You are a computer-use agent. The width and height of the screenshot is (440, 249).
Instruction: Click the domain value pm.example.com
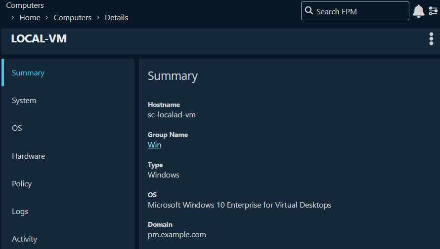pyautogui.click(x=177, y=235)
